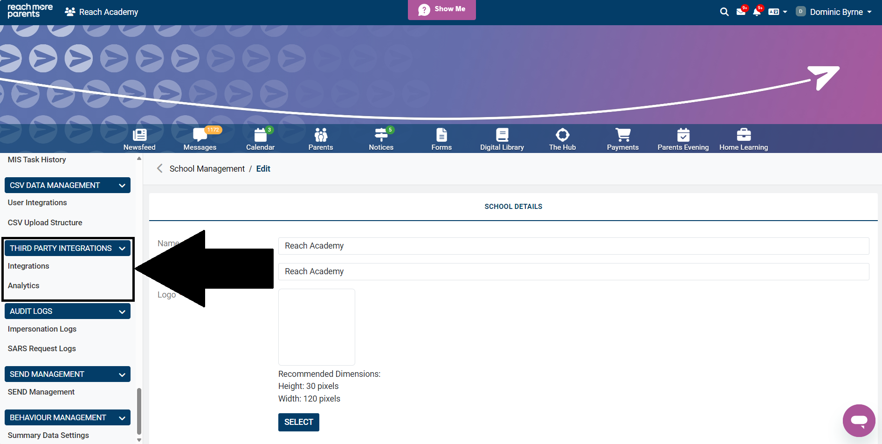Expand the Dominic Byrne user dropdown
This screenshot has width=882, height=444.
(869, 12)
